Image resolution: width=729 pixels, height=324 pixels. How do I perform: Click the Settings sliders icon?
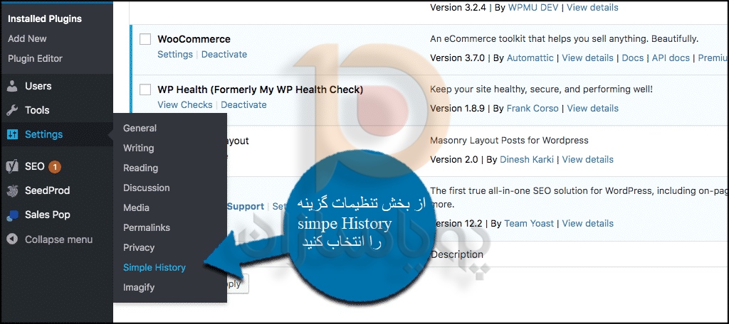13,134
